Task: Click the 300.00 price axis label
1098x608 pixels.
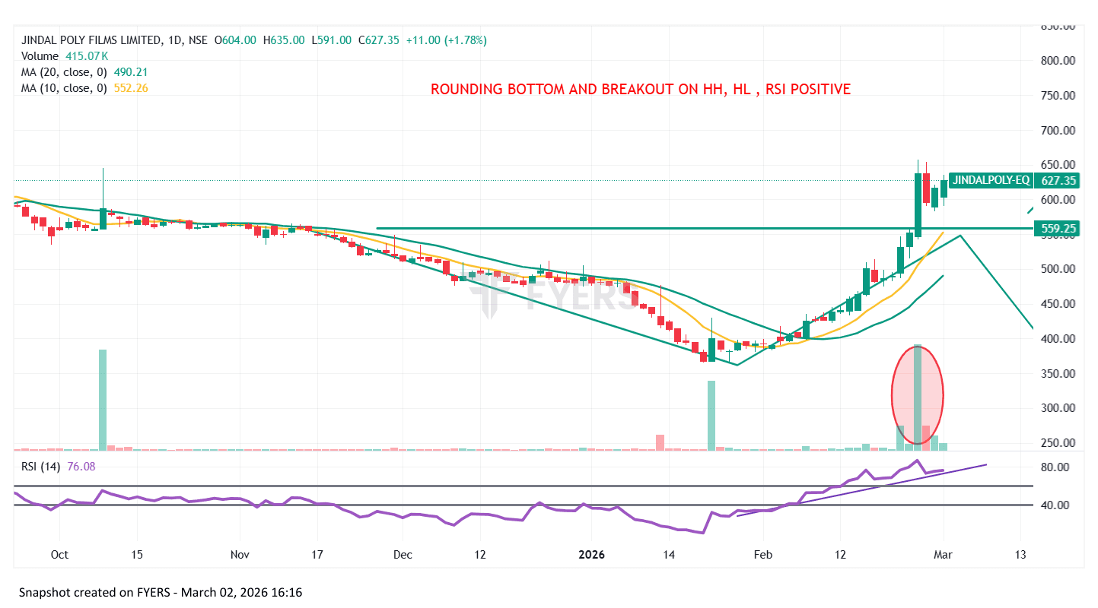Action: click(x=1058, y=408)
